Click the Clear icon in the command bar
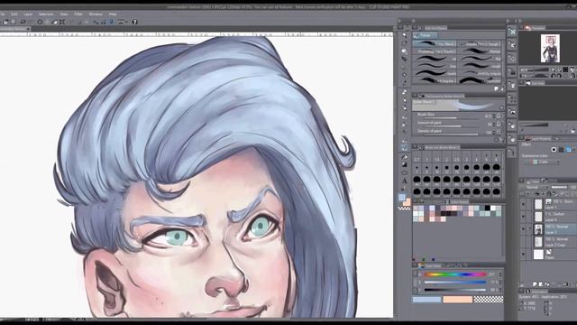577x325 pixels. coord(40,22)
